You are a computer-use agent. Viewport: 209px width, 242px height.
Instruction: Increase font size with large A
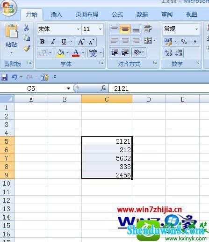(x=81, y=42)
